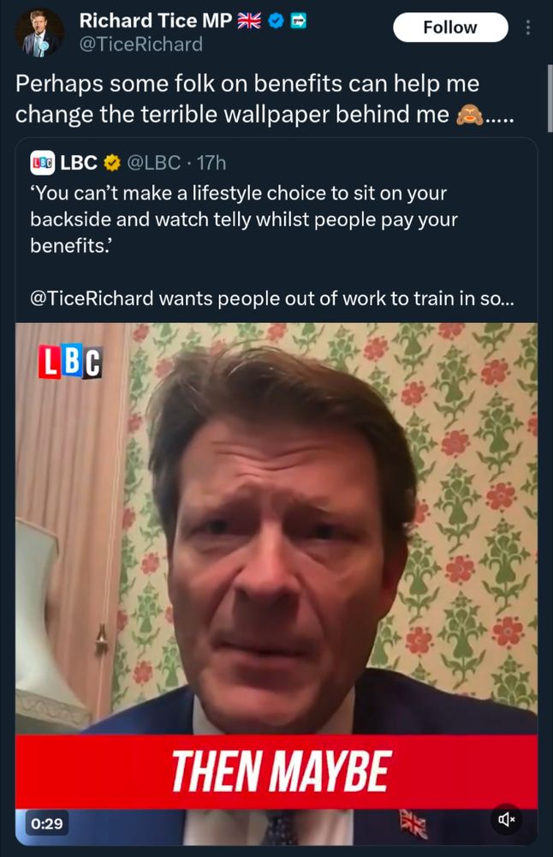The image size is (553, 857).
Task: Click the LBC avatar in the quoted post
Action: (43, 163)
